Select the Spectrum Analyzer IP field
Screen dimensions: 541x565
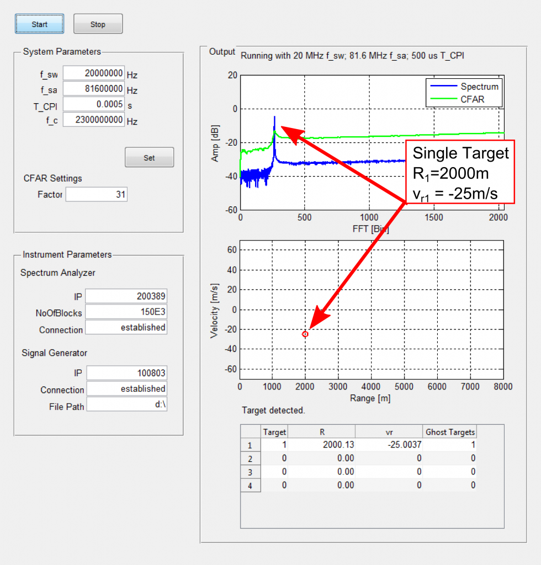(x=126, y=296)
